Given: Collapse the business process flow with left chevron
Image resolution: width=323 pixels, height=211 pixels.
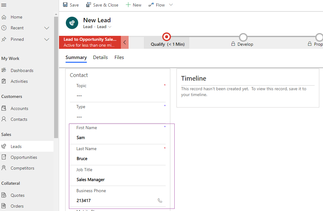Looking at the screenshot, I should coord(125,42).
